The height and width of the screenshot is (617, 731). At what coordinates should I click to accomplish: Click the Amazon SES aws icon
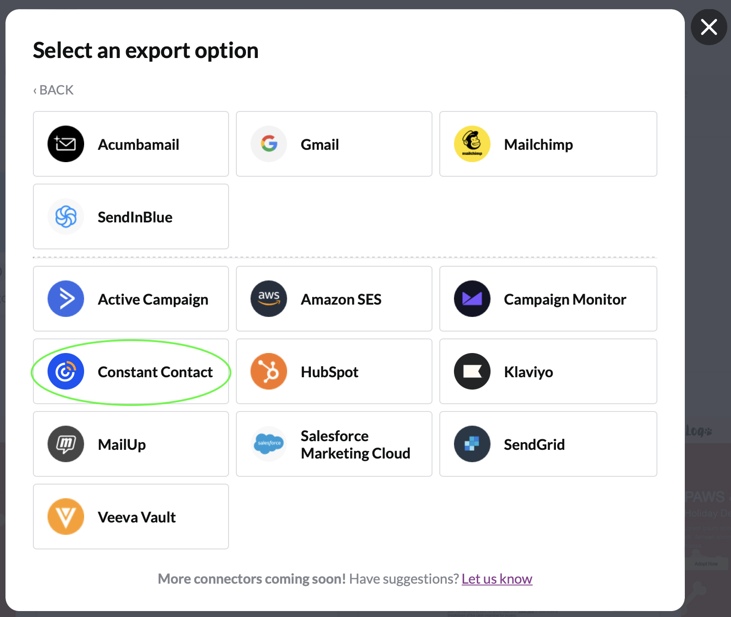pos(269,299)
